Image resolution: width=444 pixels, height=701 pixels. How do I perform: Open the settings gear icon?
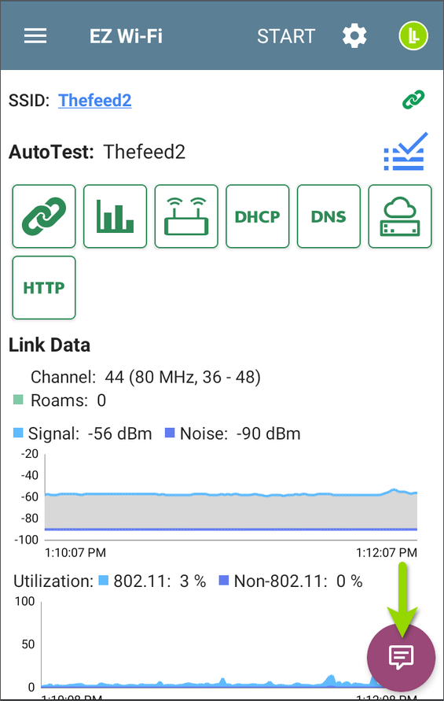pos(354,36)
